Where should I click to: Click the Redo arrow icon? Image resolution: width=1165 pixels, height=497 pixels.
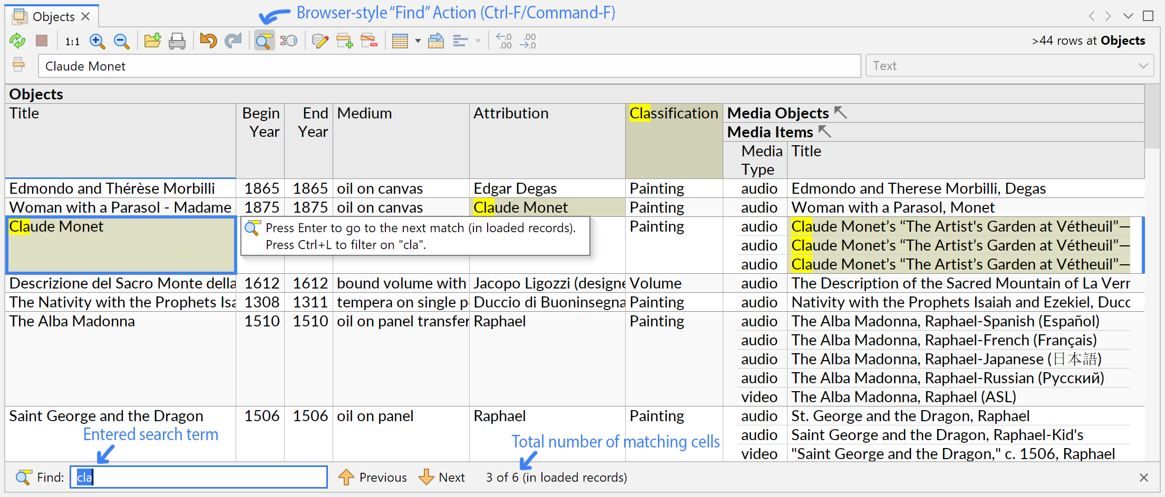coord(233,41)
